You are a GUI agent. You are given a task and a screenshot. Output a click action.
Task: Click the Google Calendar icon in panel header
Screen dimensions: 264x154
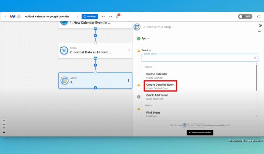coord(137,27)
